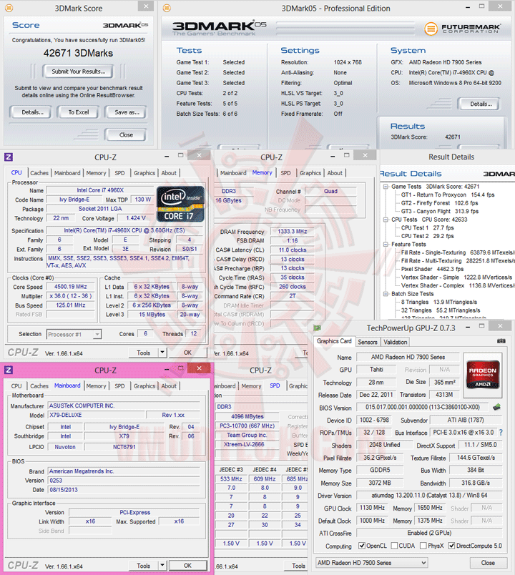Toggle the PhysX checkbox in GPU-Z
This screenshot has width=515, height=575.
point(423,546)
